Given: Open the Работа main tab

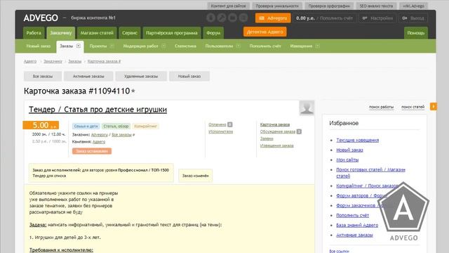Looking at the screenshot, I should coord(34,33).
